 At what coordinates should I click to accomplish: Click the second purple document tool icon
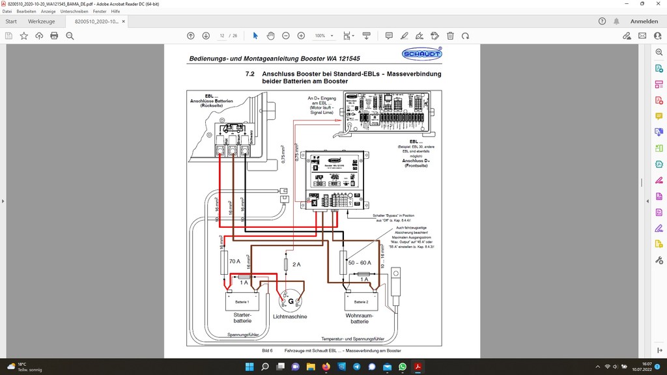coord(659,212)
